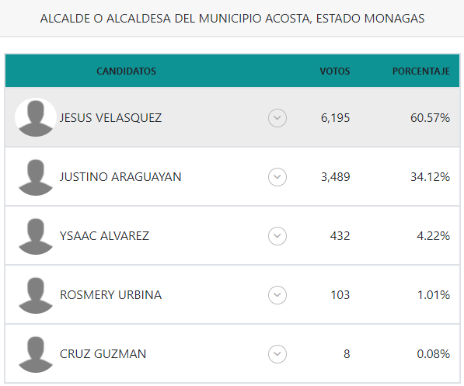Open Rosmery Urbina's chevron dropdown
Screen dimensions: 464x386
[x=277, y=295]
